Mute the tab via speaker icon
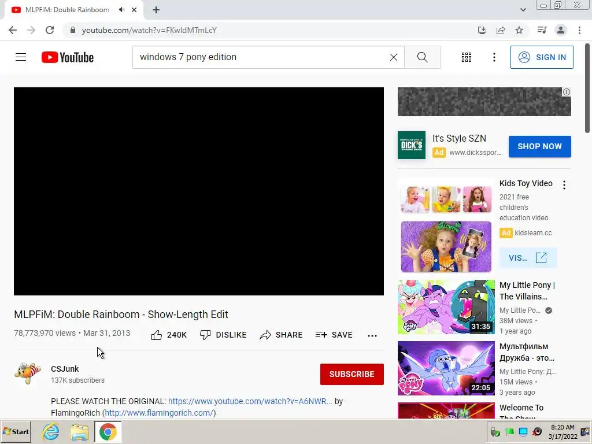The height and width of the screenshot is (444, 592). [x=121, y=10]
